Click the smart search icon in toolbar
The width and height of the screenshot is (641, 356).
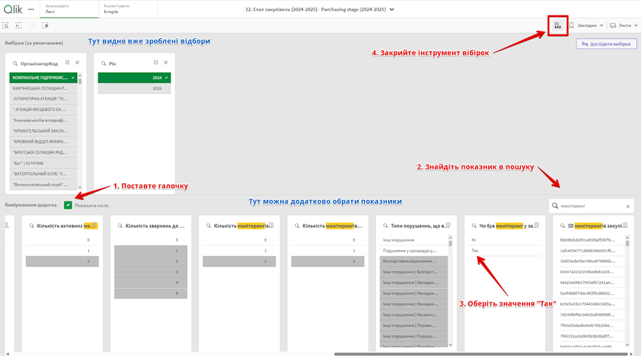click(x=5, y=26)
